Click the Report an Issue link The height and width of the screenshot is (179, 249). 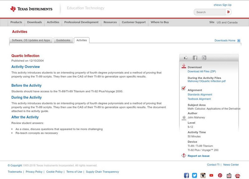pos(199,156)
